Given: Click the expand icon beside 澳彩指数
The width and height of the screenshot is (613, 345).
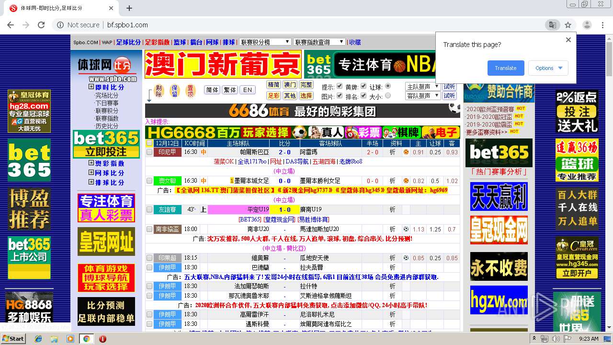Looking at the screenshot, I should [91, 163].
